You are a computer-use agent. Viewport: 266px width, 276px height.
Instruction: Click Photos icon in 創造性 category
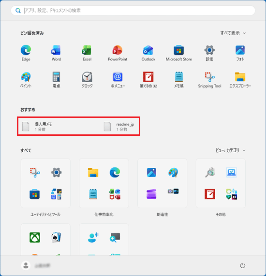(151, 173)
